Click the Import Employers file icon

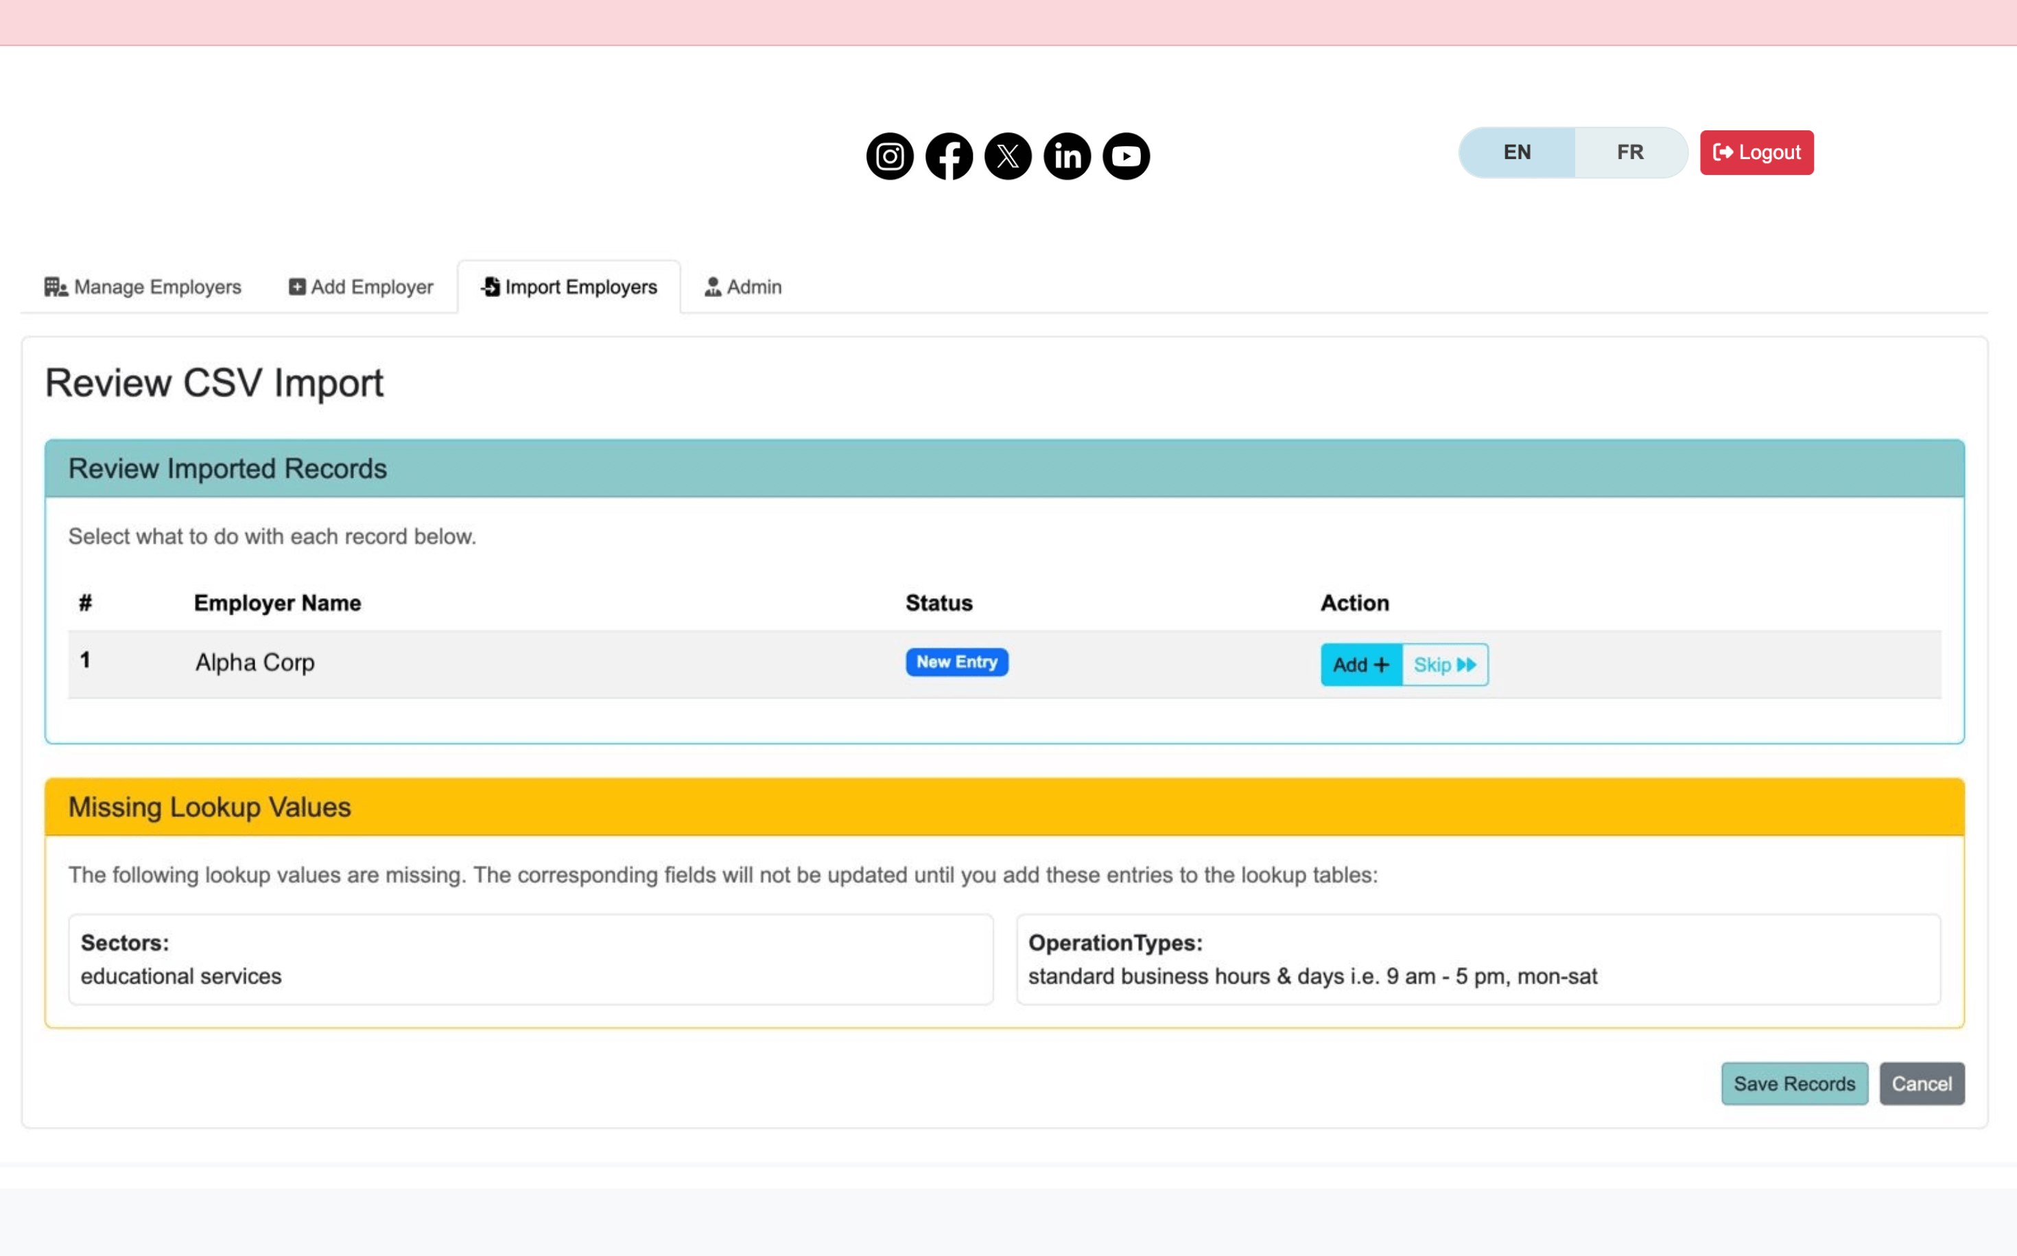490,287
